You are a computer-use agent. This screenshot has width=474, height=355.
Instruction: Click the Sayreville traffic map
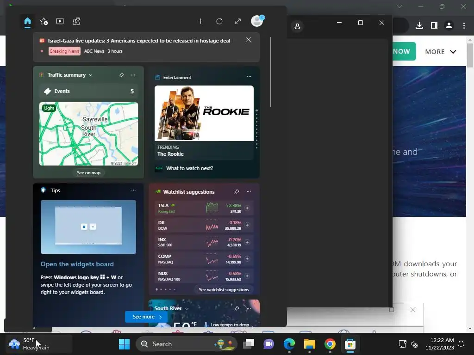(88, 134)
